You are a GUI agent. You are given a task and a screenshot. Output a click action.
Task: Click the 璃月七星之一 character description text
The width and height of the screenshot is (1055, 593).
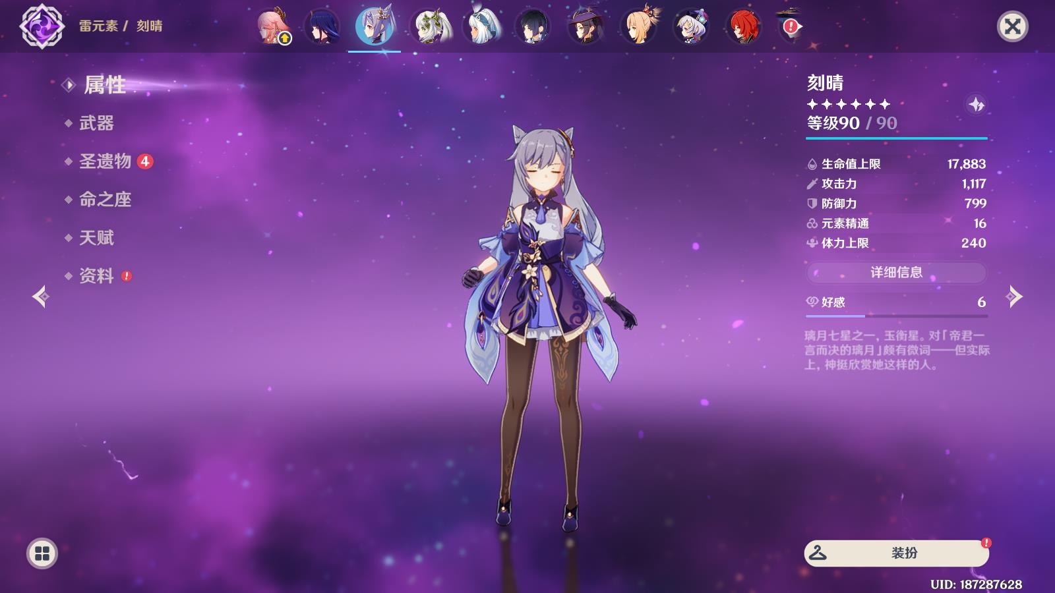[x=897, y=350]
